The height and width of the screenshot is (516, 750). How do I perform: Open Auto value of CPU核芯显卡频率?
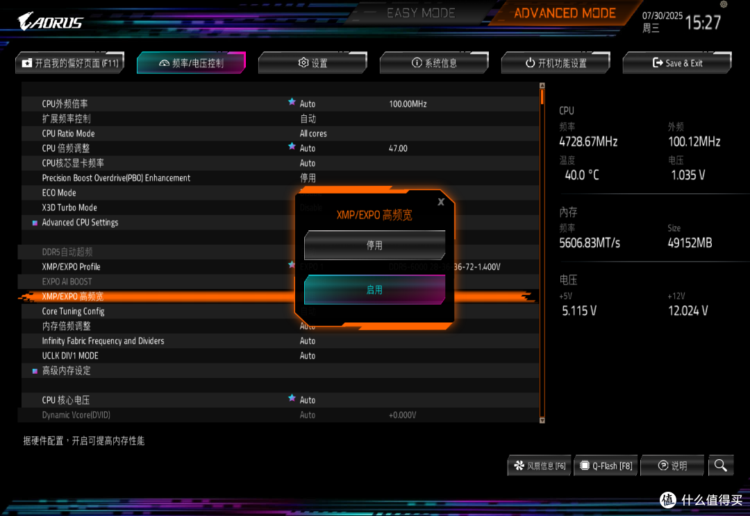point(308,163)
